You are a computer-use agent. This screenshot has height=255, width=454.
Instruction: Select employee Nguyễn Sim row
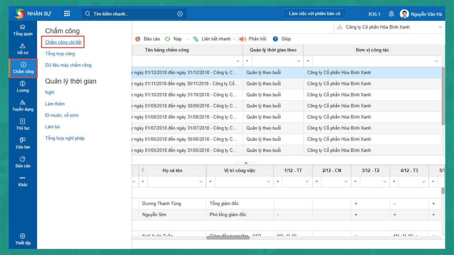coord(286,215)
